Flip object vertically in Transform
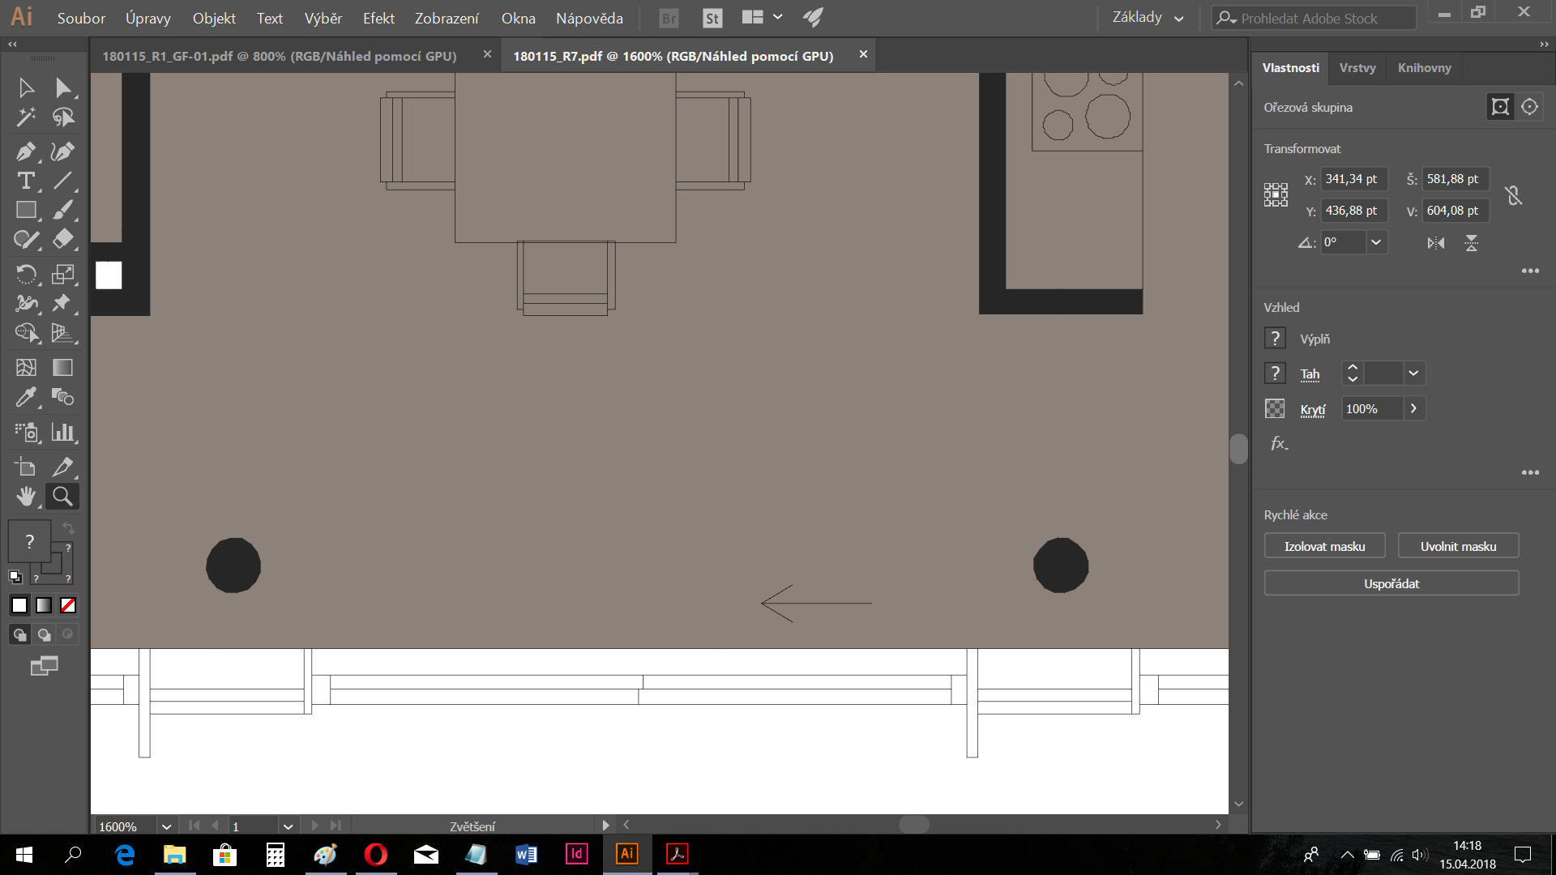This screenshot has height=875, width=1556. click(x=1472, y=243)
